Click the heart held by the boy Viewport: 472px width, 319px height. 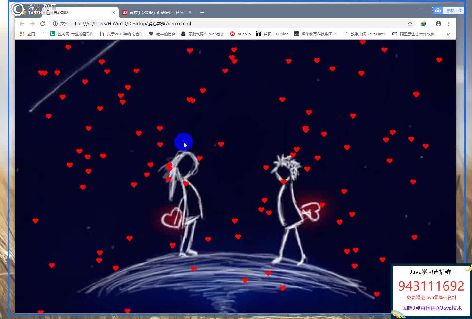point(311,211)
